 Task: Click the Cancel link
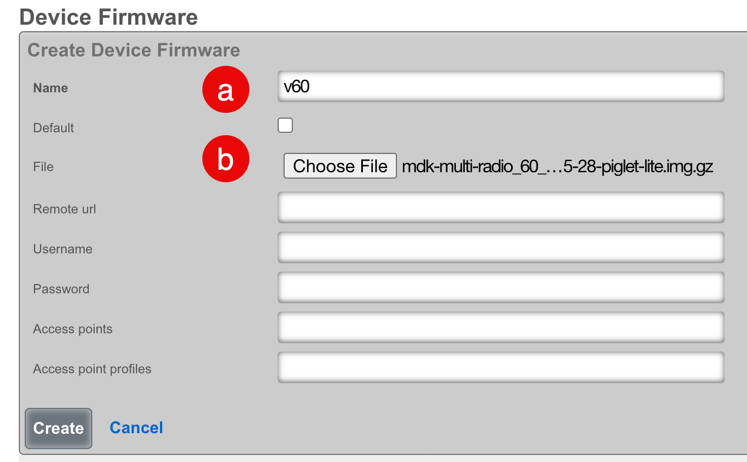pyautogui.click(x=136, y=428)
